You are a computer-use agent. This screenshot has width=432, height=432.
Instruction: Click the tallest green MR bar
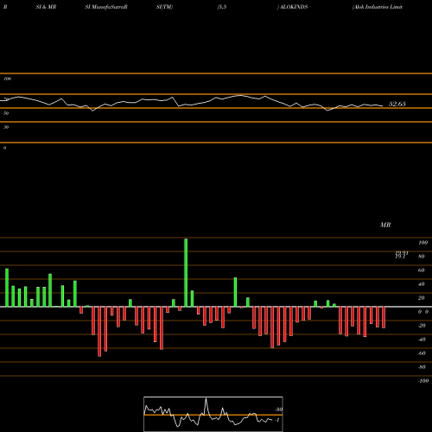click(x=186, y=272)
